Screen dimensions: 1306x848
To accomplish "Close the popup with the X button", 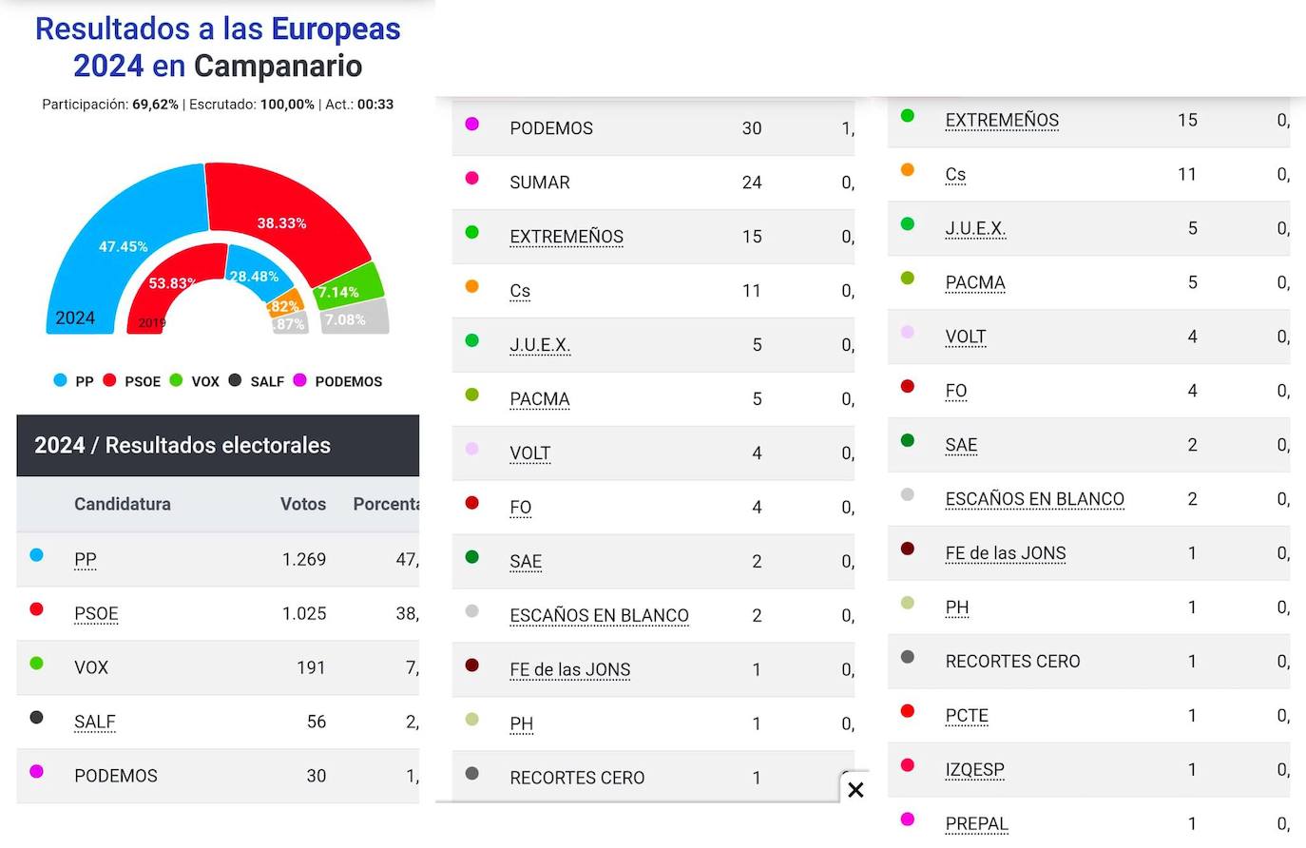I will point(855,789).
